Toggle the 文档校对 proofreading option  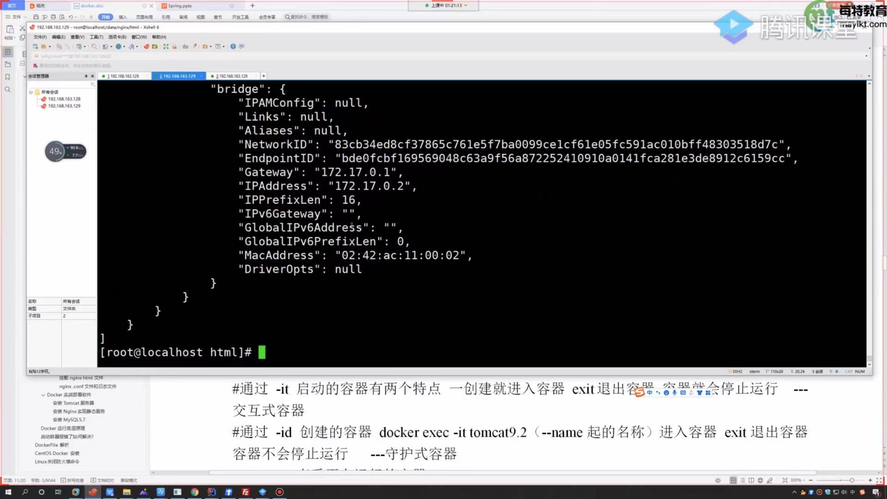coord(102,480)
